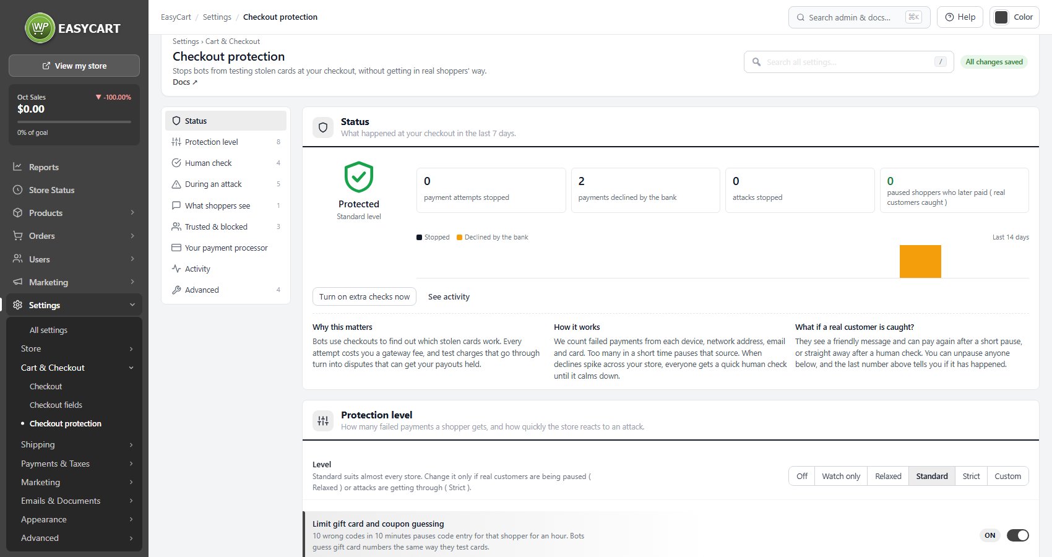Open the Human check section
The image size is (1052, 557).
[226, 163]
